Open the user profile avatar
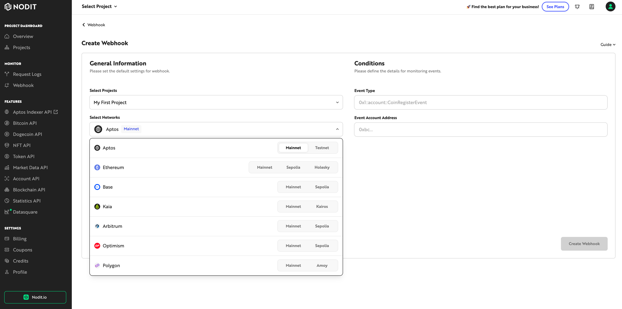This screenshot has width=622, height=309. (611, 6)
